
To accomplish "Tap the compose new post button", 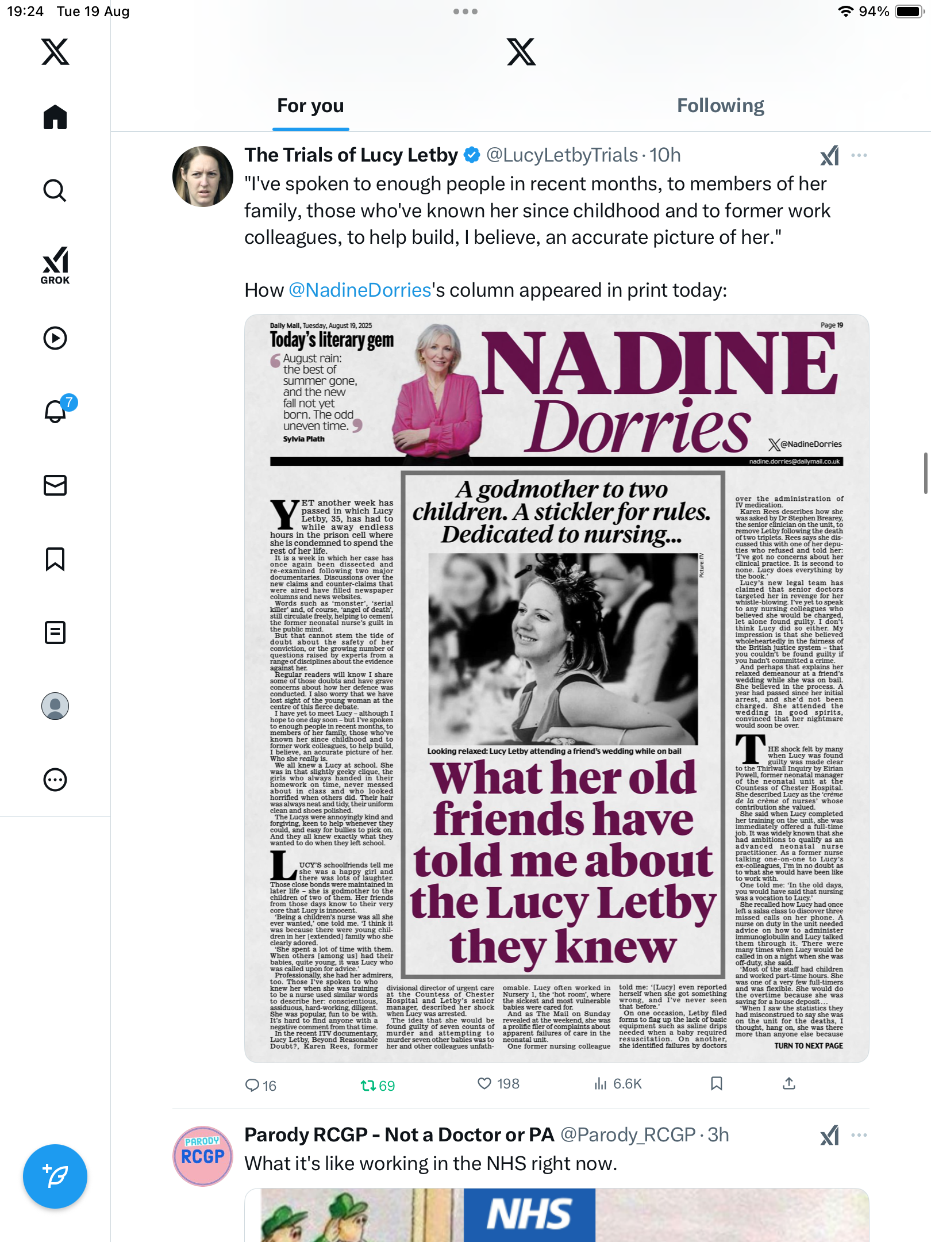I will (55, 1176).
